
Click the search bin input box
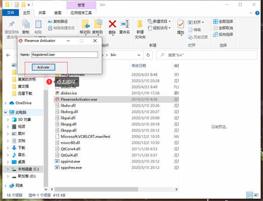(x=206, y=55)
